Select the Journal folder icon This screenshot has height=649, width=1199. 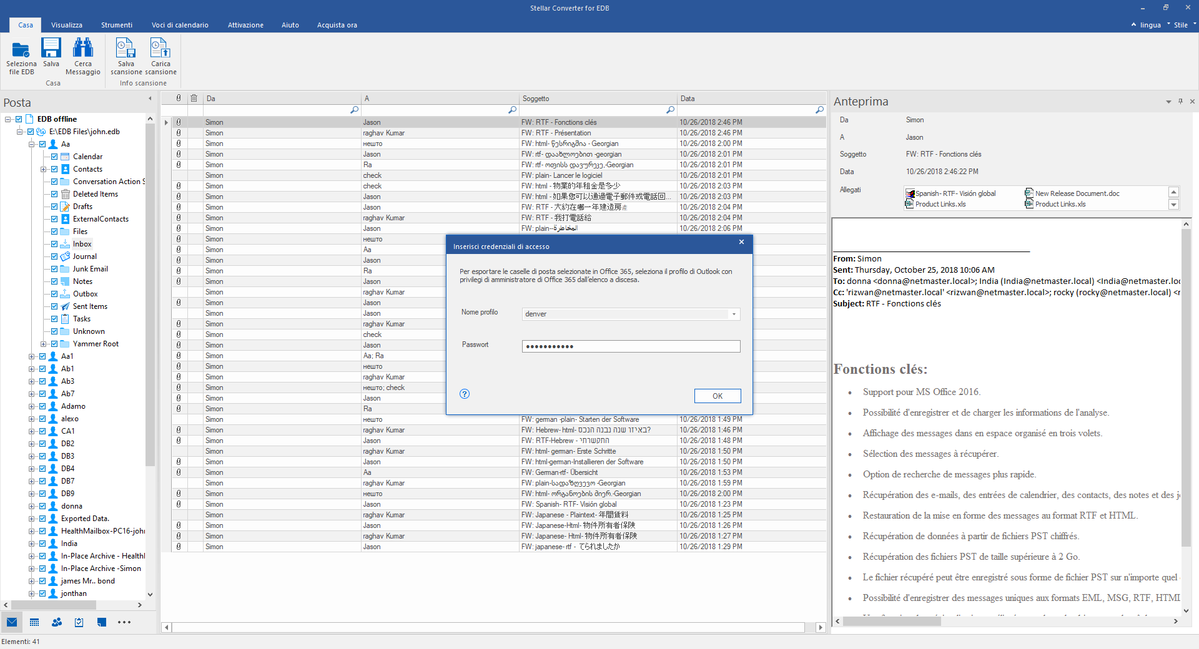click(x=65, y=256)
